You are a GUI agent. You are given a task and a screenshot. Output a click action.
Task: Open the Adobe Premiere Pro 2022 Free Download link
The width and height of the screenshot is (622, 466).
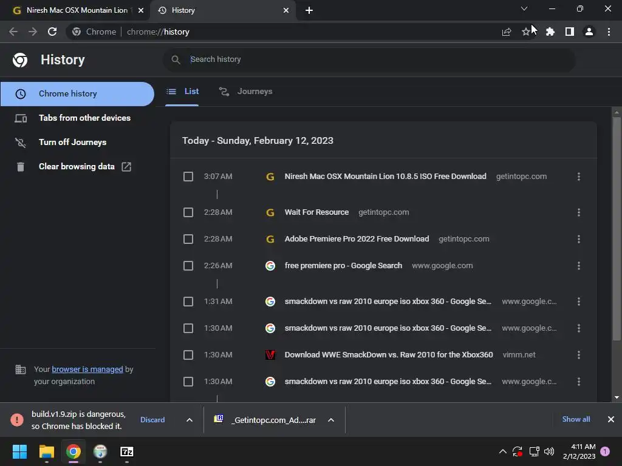pos(357,239)
